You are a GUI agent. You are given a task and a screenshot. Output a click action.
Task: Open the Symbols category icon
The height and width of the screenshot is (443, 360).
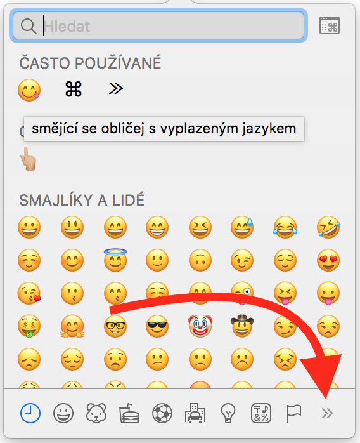(x=261, y=413)
